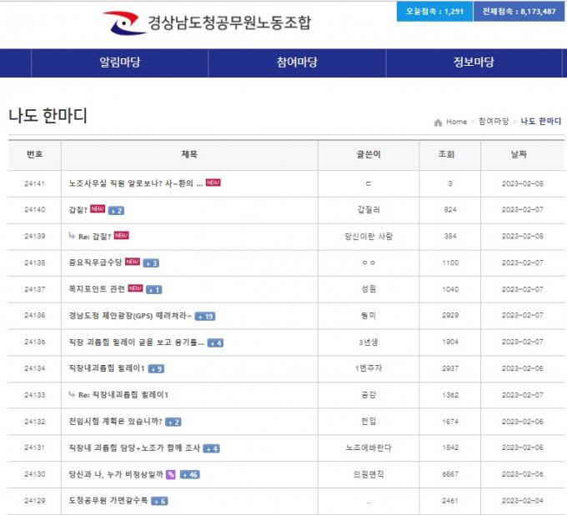Click the +3 badge on 중요직무급수당 post

tap(151, 263)
